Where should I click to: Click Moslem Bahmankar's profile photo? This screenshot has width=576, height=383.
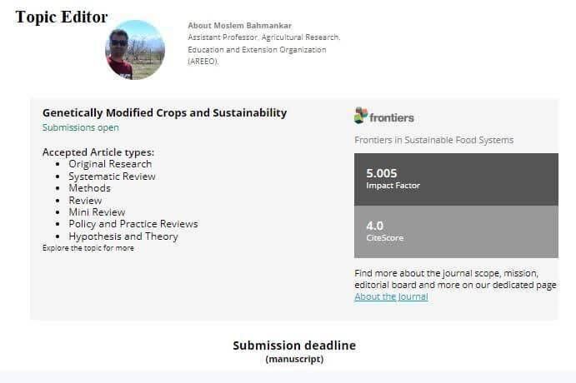[x=135, y=49]
